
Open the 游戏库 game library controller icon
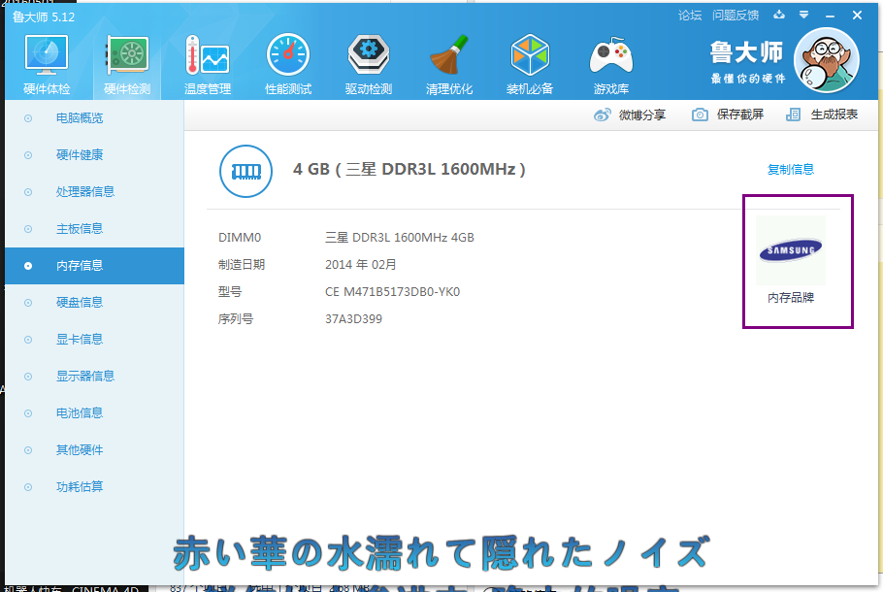pyautogui.click(x=611, y=64)
